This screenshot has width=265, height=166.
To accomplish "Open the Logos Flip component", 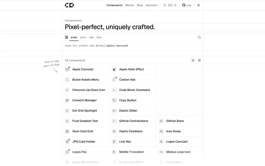I will (x=85, y=152).
